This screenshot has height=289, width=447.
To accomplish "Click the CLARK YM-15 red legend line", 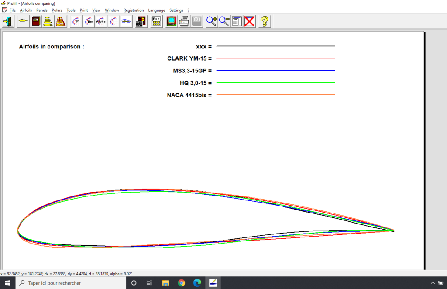I will click(x=275, y=58).
